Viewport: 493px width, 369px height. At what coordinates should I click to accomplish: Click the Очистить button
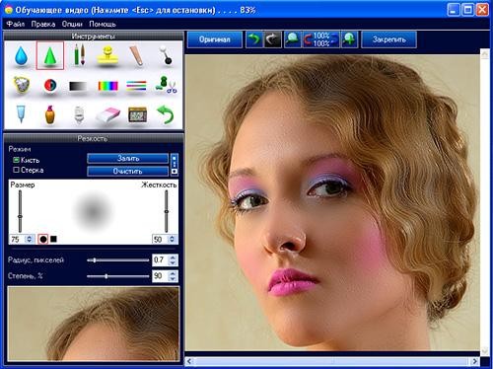click(128, 172)
